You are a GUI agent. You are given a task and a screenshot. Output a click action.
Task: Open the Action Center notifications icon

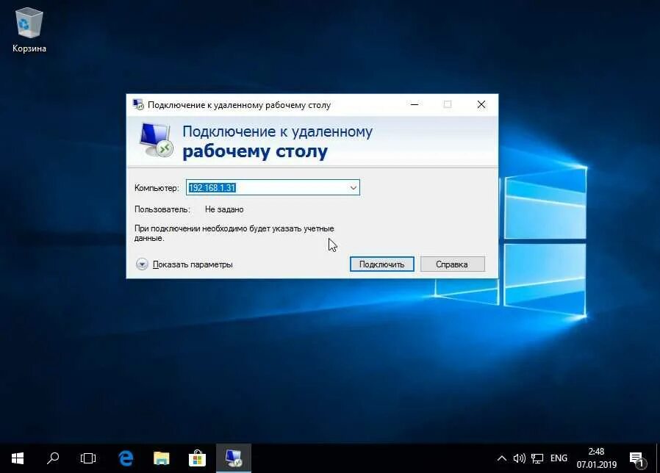637,459
